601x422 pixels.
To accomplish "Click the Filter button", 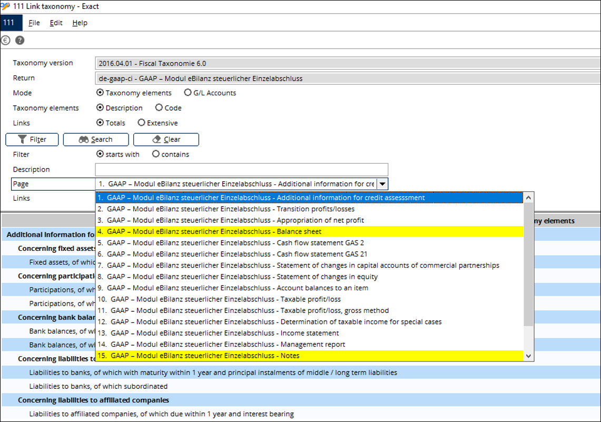I will pyautogui.click(x=32, y=140).
